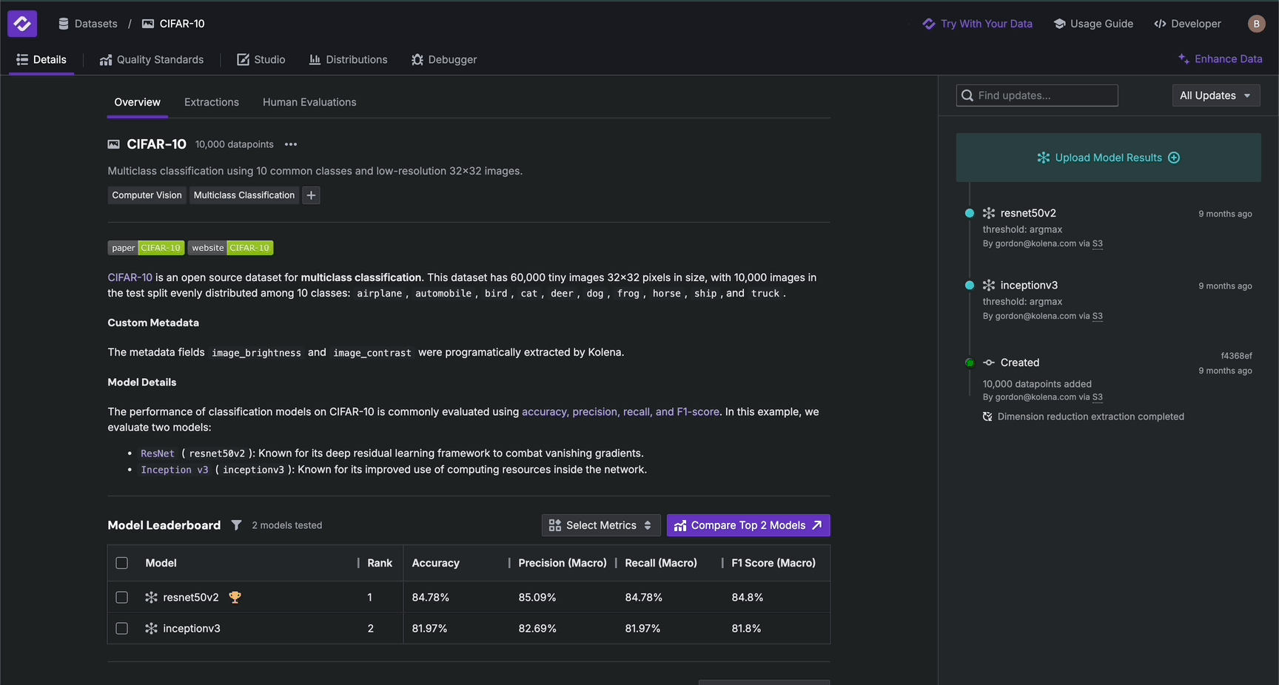Open the ResNet hyperlink in model list
The height and width of the screenshot is (685, 1279).
point(158,453)
